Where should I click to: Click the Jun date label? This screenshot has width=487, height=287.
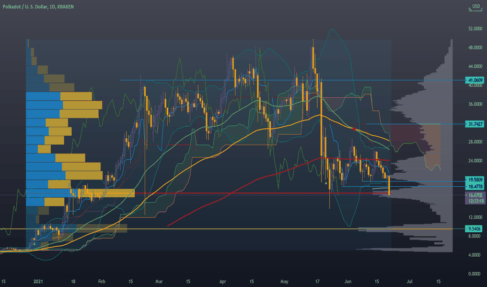click(348, 281)
